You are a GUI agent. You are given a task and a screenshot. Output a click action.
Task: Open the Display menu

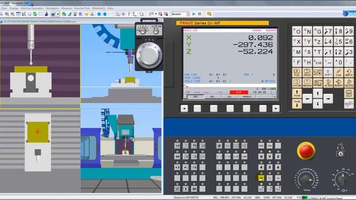[13, 8]
